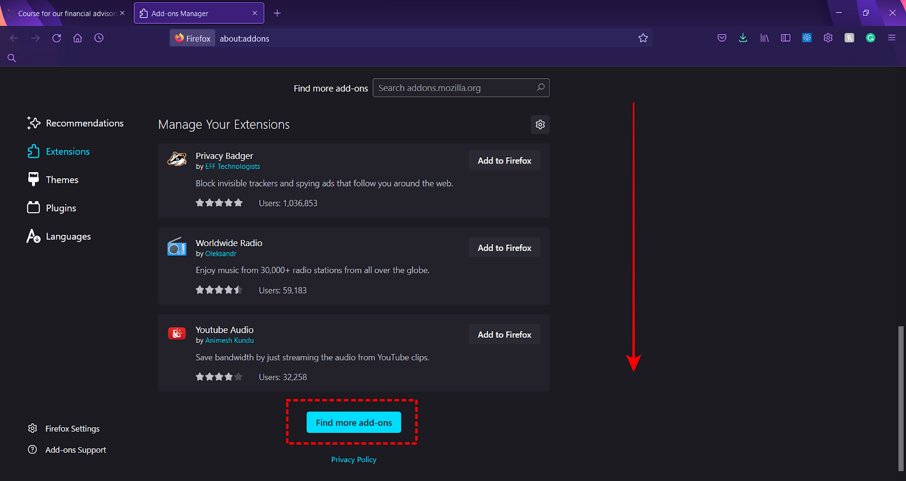Image resolution: width=906 pixels, height=481 pixels.
Task: Open the Privacy Policy link
Action: pos(354,459)
